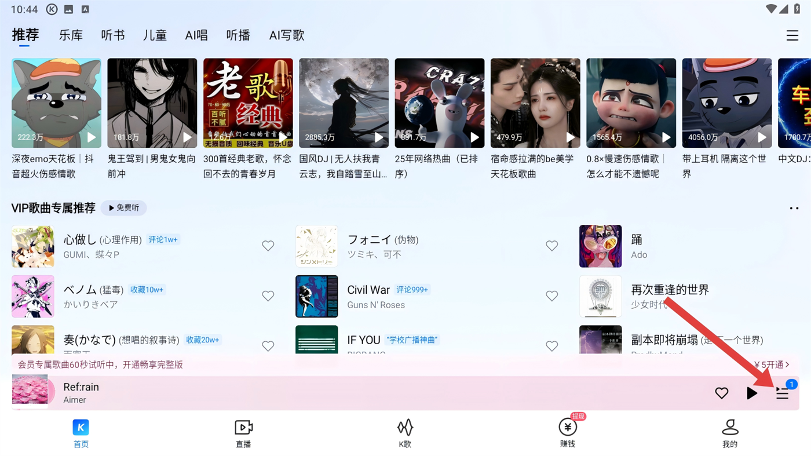This screenshot has height=456, width=811.
Task: Like the 心做し song heart
Action: [268, 246]
